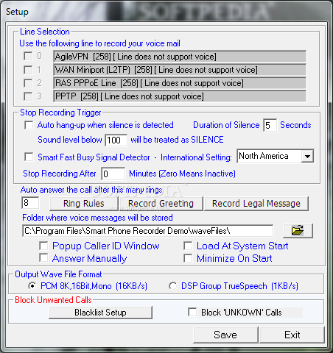Open Blacklist Setup

click(x=100, y=313)
